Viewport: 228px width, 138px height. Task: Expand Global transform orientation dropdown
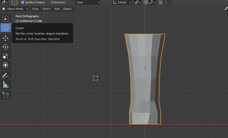[x=122, y=2]
